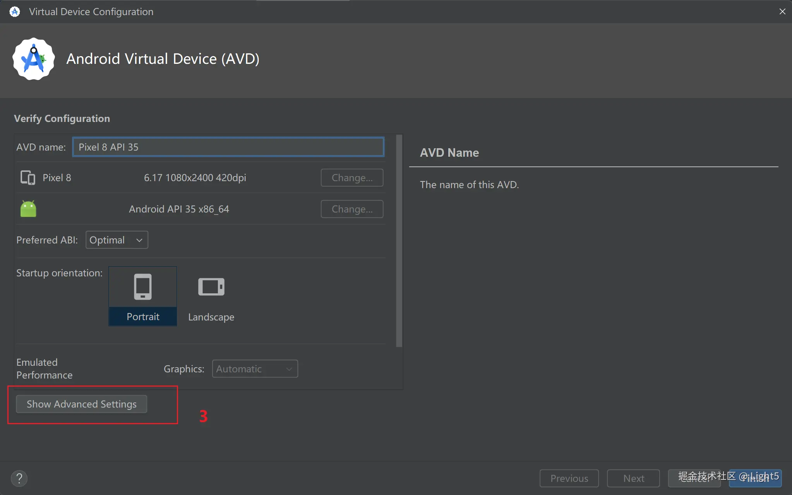Click the green Android robot icon
792x495 pixels.
click(28, 209)
